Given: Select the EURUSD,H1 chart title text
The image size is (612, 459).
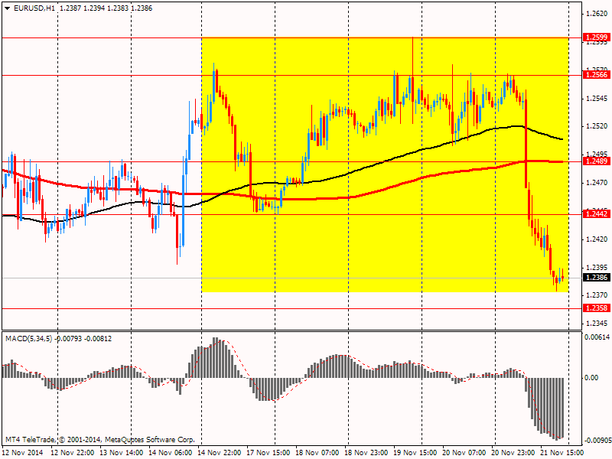Looking at the screenshot, I should coord(34,8).
